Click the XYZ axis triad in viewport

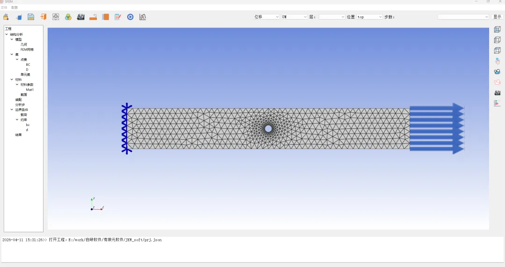click(x=97, y=204)
